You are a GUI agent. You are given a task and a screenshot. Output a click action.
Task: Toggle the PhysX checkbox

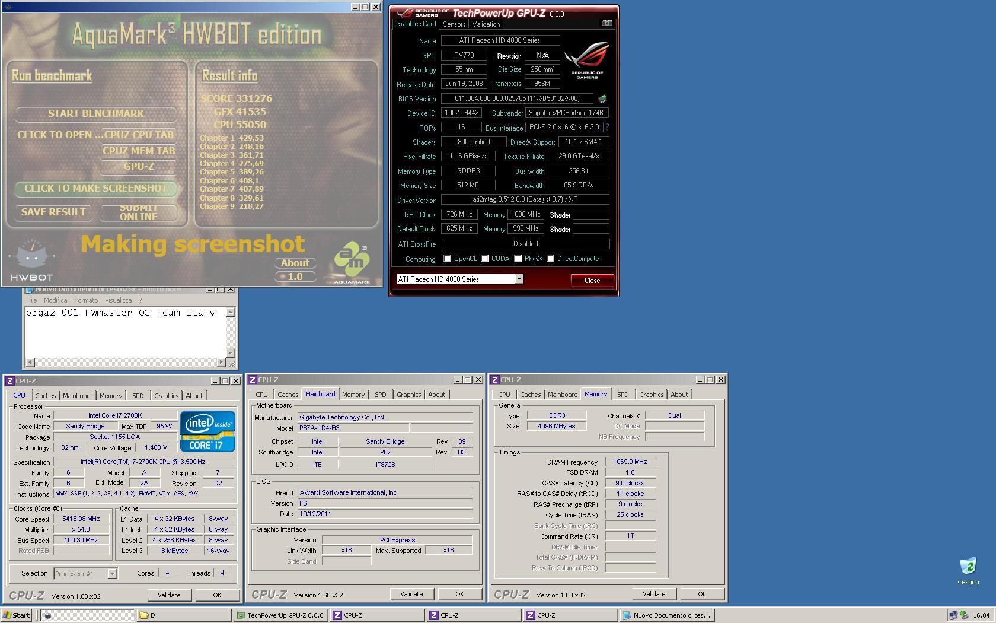pyautogui.click(x=518, y=259)
